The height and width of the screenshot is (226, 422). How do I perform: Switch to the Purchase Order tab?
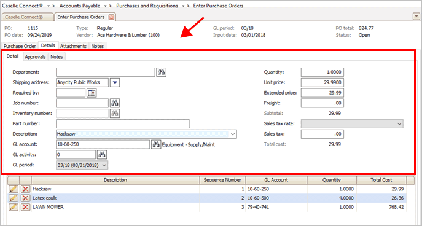20,46
